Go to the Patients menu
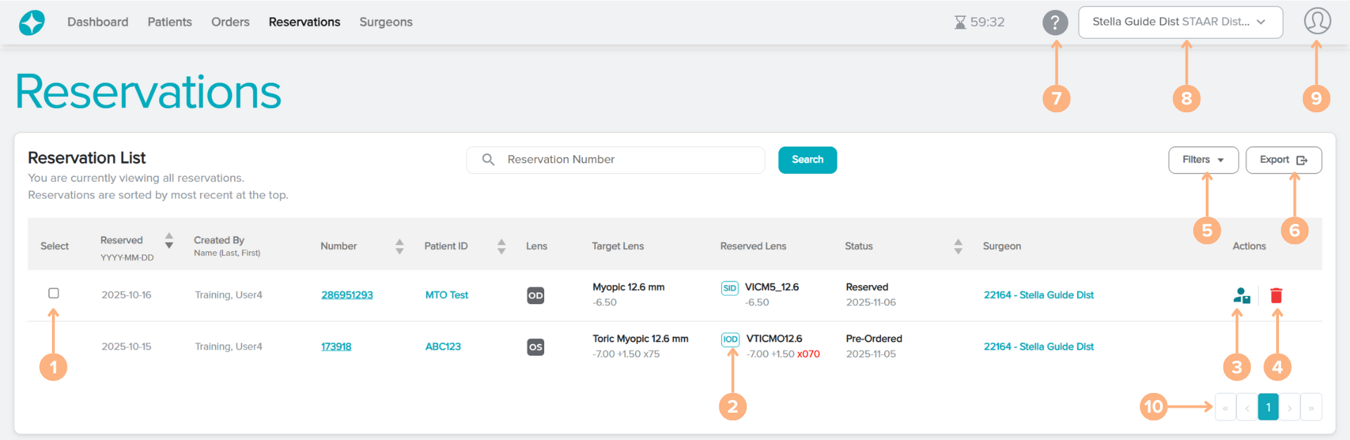This screenshot has height=440, width=1350. [x=169, y=22]
